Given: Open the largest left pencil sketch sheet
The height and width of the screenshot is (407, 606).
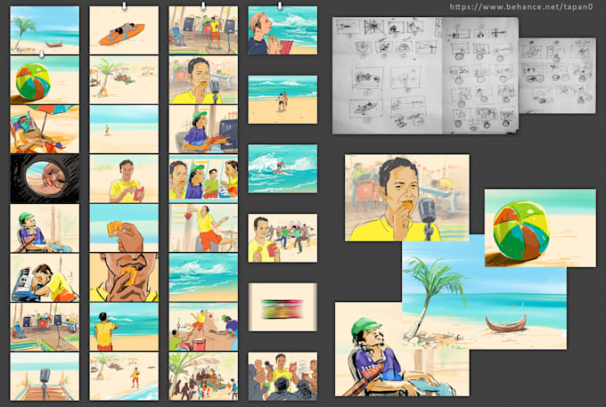Looking at the screenshot, I should (388, 76).
